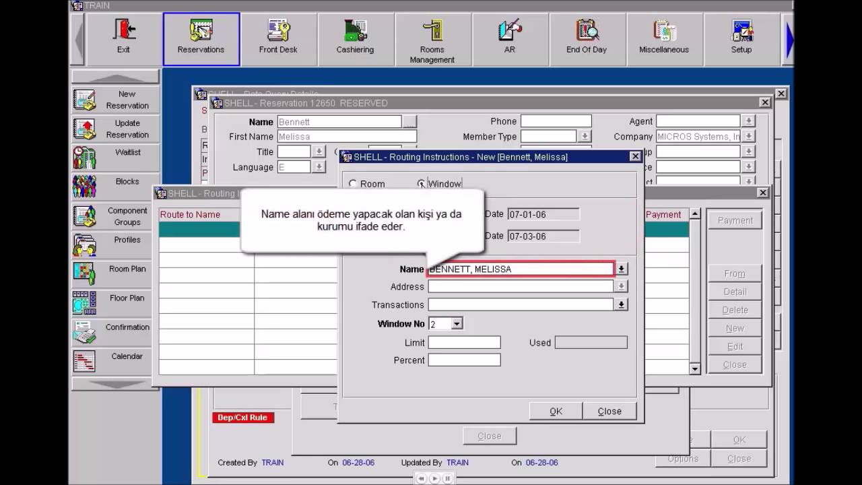Open the Setup menu module
The height and width of the screenshot is (485, 862).
point(741,38)
